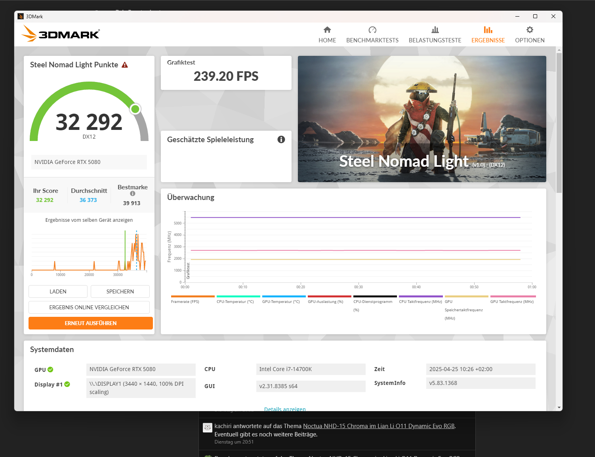
Task: Click the Optionen gear icon
Action: point(530,30)
